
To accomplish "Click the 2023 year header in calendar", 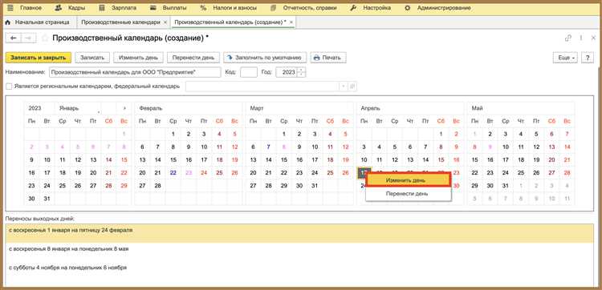I will pyautogui.click(x=35, y=108).
